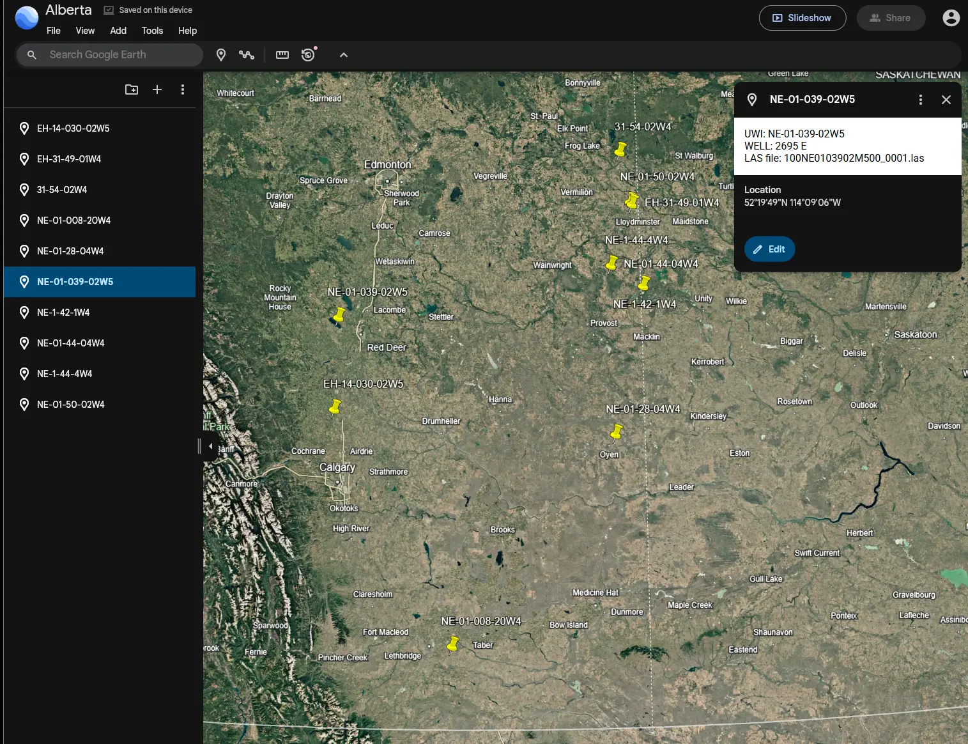This screenshot has height=744, width=968.
Task: Click the plus icon to add feature
Action: click(x=157, y=89)
